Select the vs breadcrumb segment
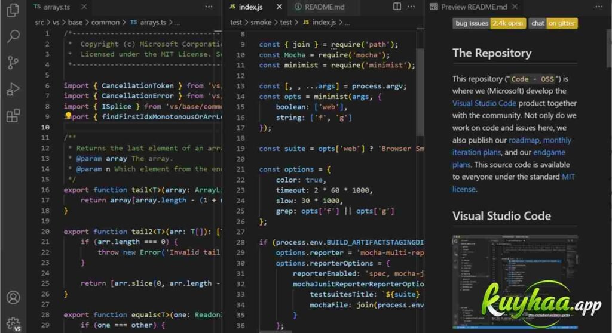The image size is (612, 333). [56, 23]
